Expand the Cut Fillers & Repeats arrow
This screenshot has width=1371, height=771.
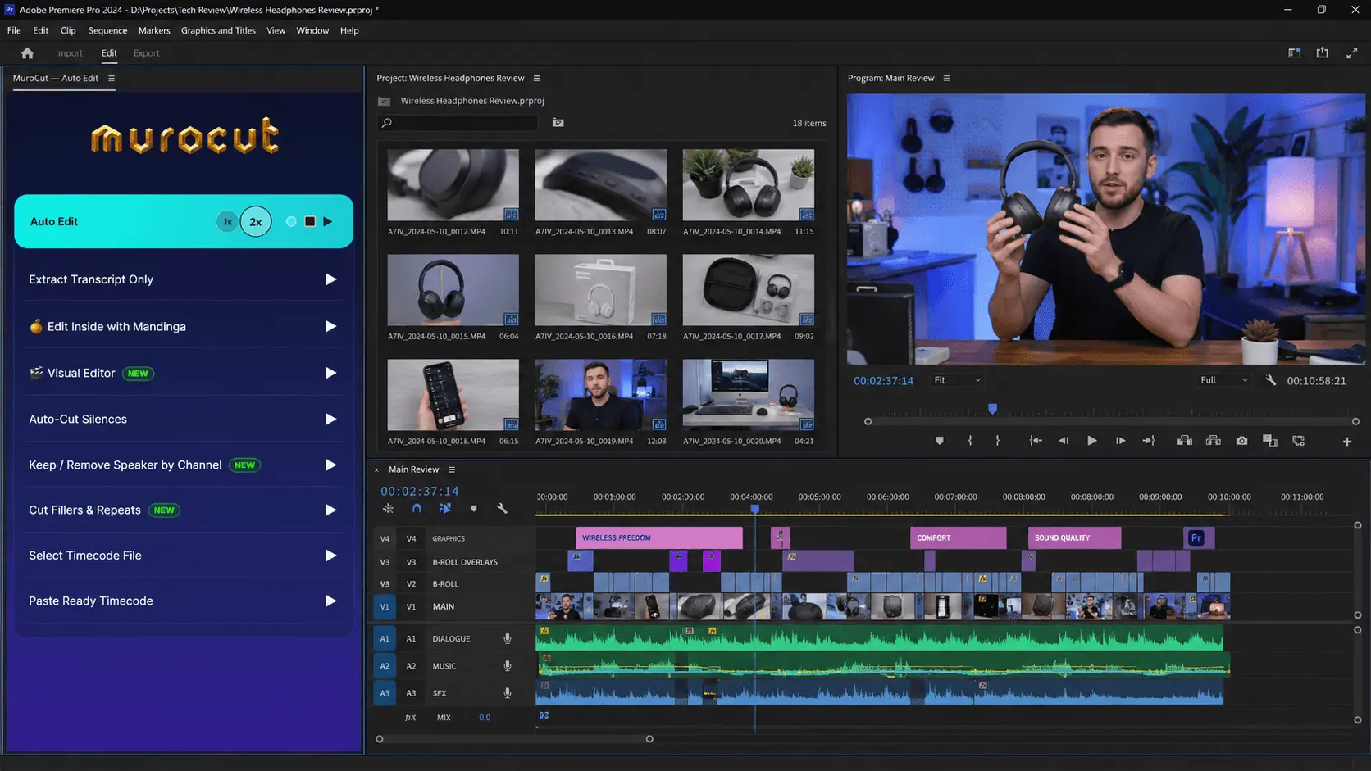tap(330, 510)
